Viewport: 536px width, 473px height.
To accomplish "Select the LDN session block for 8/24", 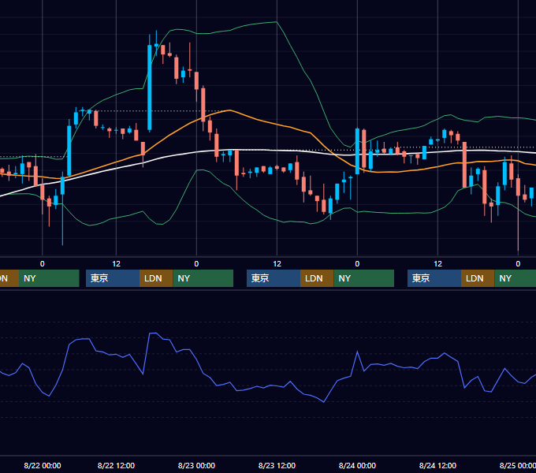I will click(x=478, y=278).
